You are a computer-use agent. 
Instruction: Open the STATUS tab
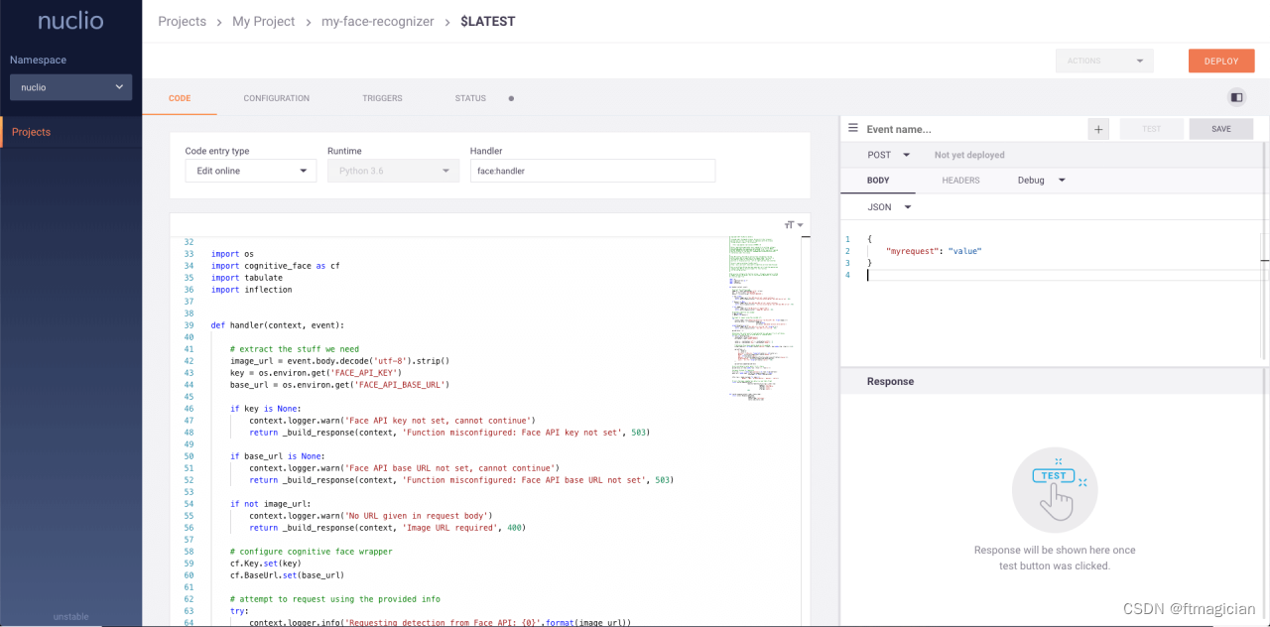pyautogui.click(x=470, y=98)
